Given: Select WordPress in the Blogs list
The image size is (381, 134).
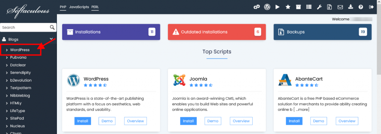Looking at the screenshot, I should (x=20, y=50).
